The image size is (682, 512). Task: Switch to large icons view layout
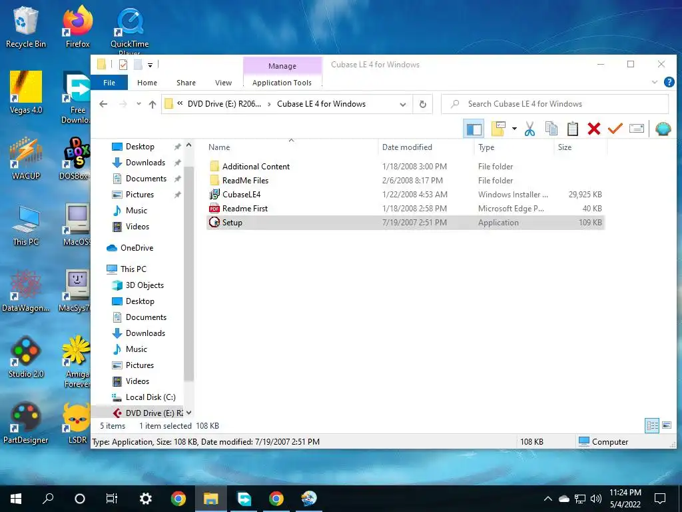point(666,425)
